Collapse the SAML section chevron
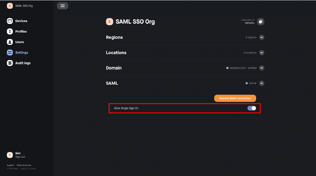The width and height of the screenshot is (316, 176). [262, 83]
